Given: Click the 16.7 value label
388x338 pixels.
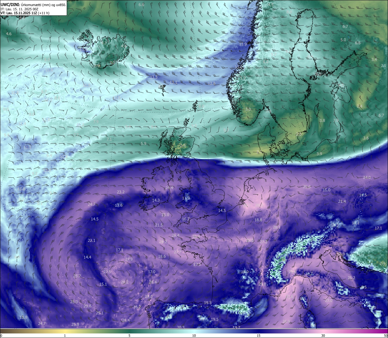Looking at the screenshot, I should tap(186, 219).
